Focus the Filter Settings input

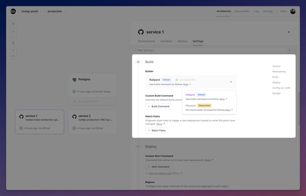(x=214, y=50)
